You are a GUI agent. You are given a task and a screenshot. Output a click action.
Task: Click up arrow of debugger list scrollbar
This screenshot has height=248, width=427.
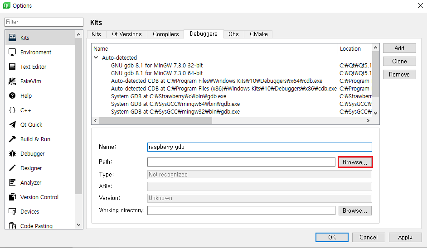click(375, 48)
